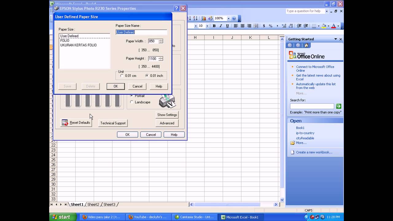Apply Fill Color bucket icon

324,26
